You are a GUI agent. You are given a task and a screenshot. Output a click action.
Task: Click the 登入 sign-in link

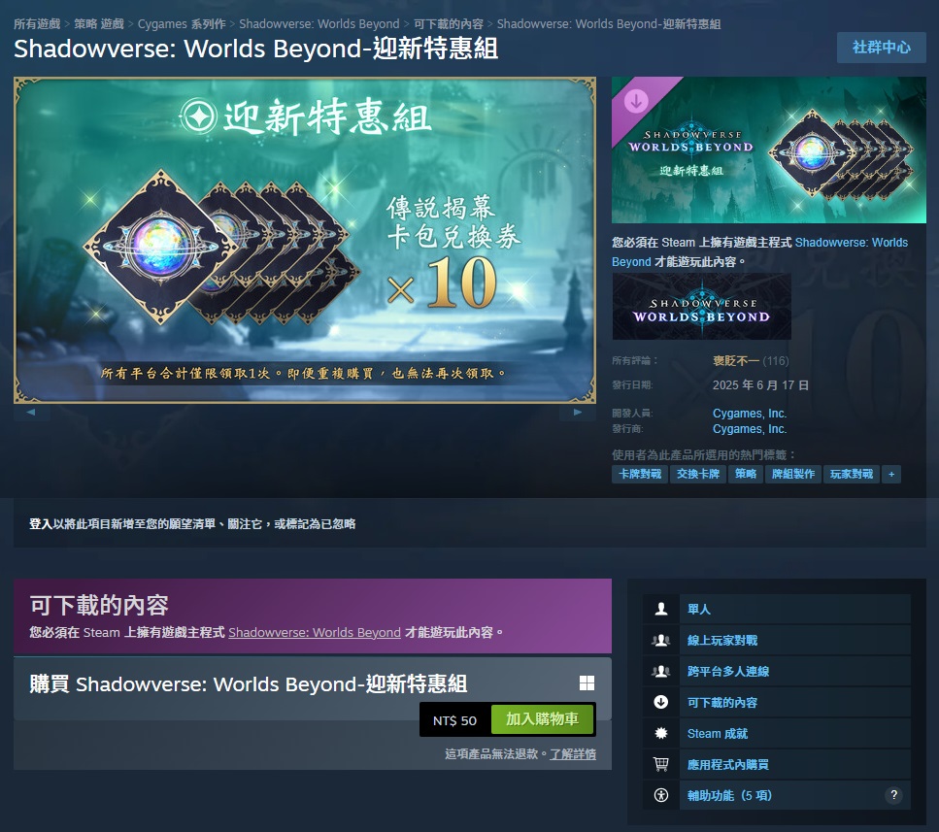(x=41, y=523)
